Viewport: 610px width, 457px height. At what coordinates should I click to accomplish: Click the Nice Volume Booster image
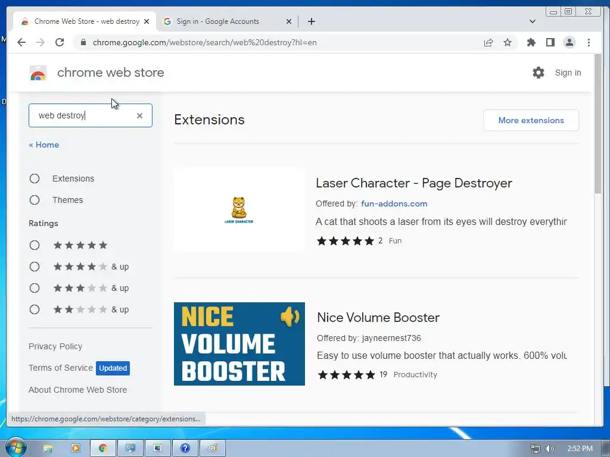click(239, 344)
